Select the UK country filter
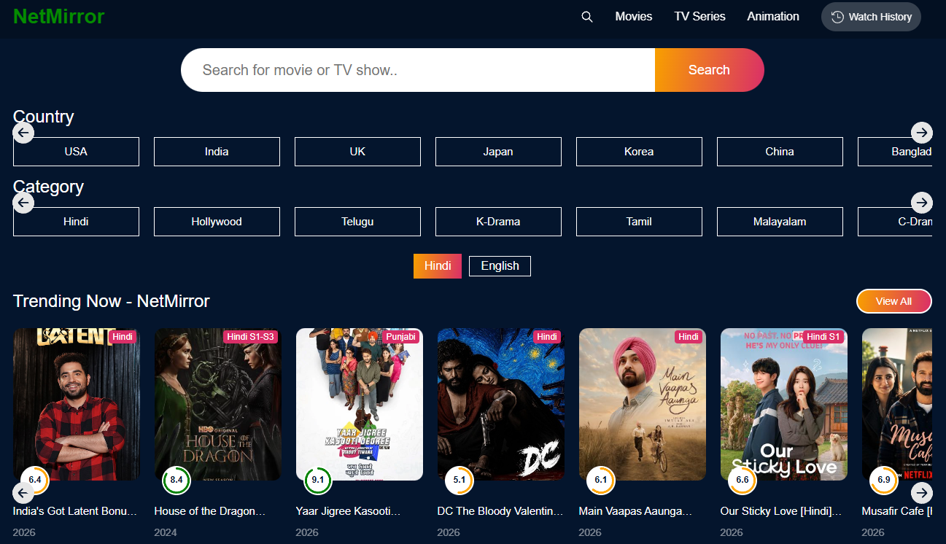 click(357, 152)
